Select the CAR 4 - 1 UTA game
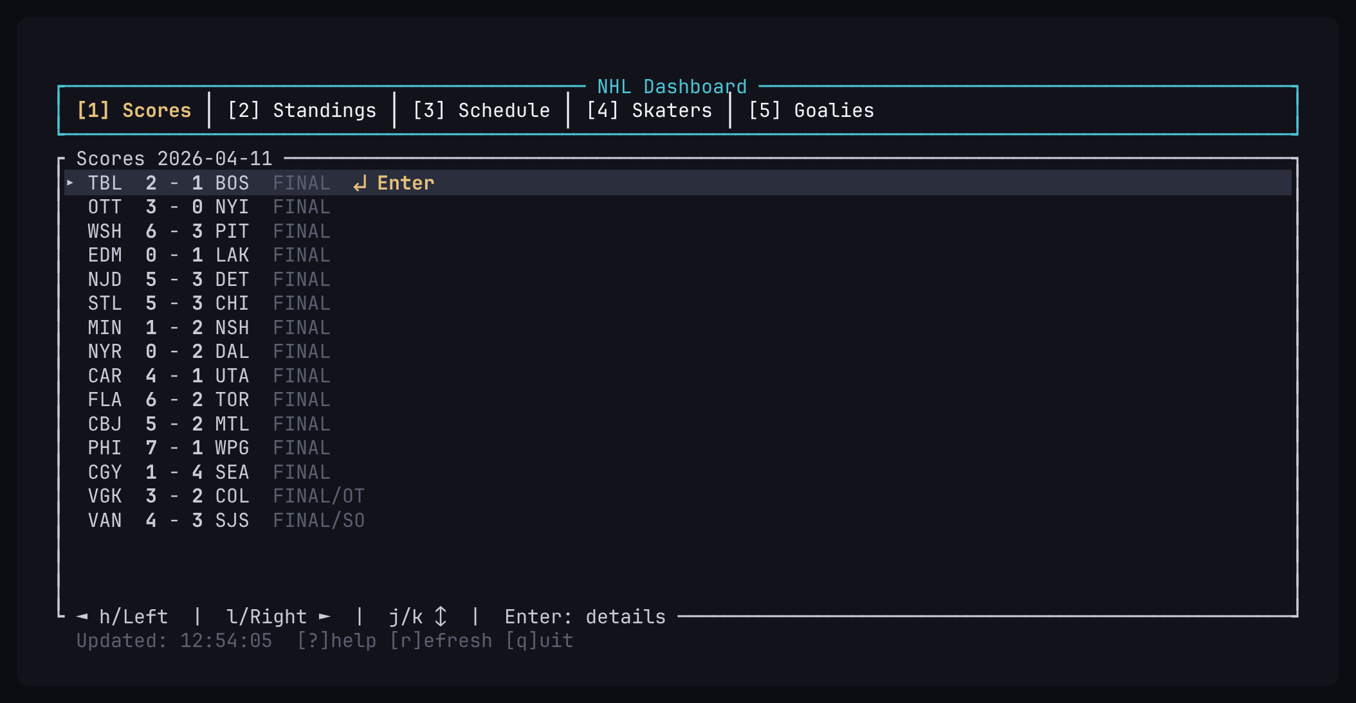 (x=678, y=376)
